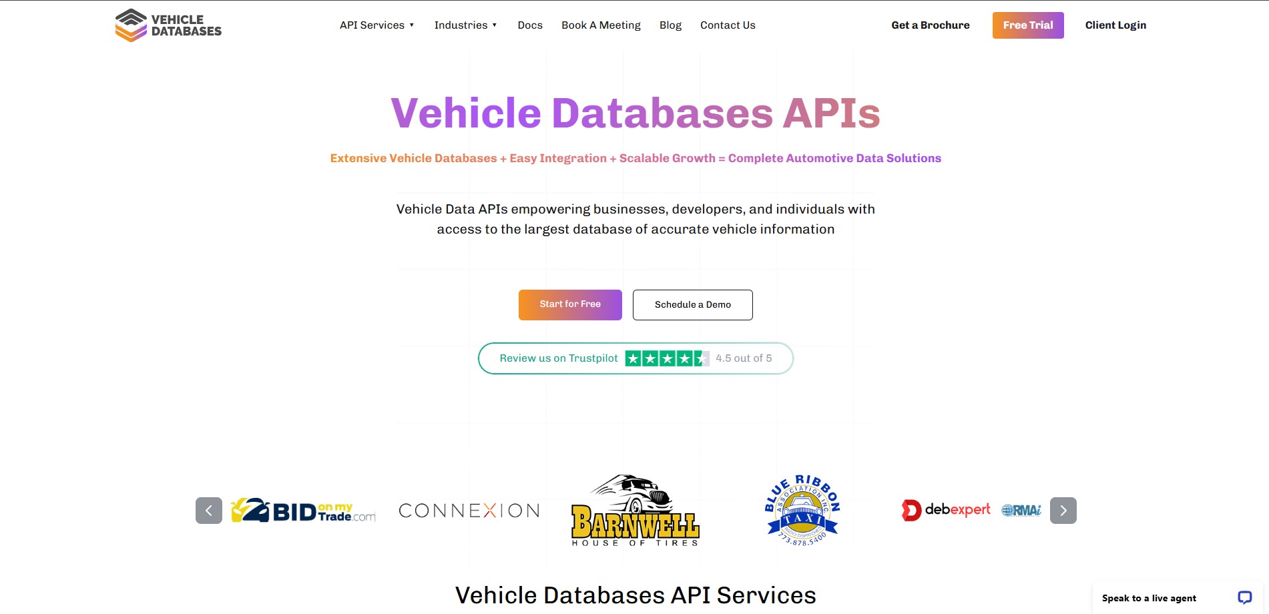
Task: Go to the Blog page
Action: [x=670, y=25]
